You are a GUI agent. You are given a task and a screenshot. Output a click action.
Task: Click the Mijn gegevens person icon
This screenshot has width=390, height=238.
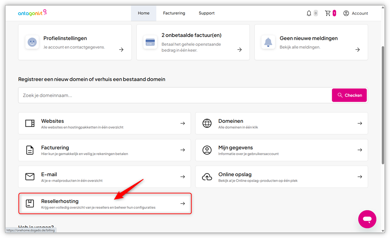tap(207, 150)
